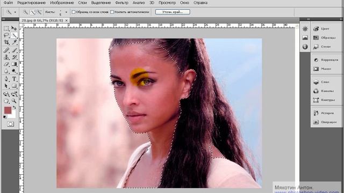Select the Dodge tool
This screenshot has height=193, width=344.
pyautogui.click(x=14, y=71)
